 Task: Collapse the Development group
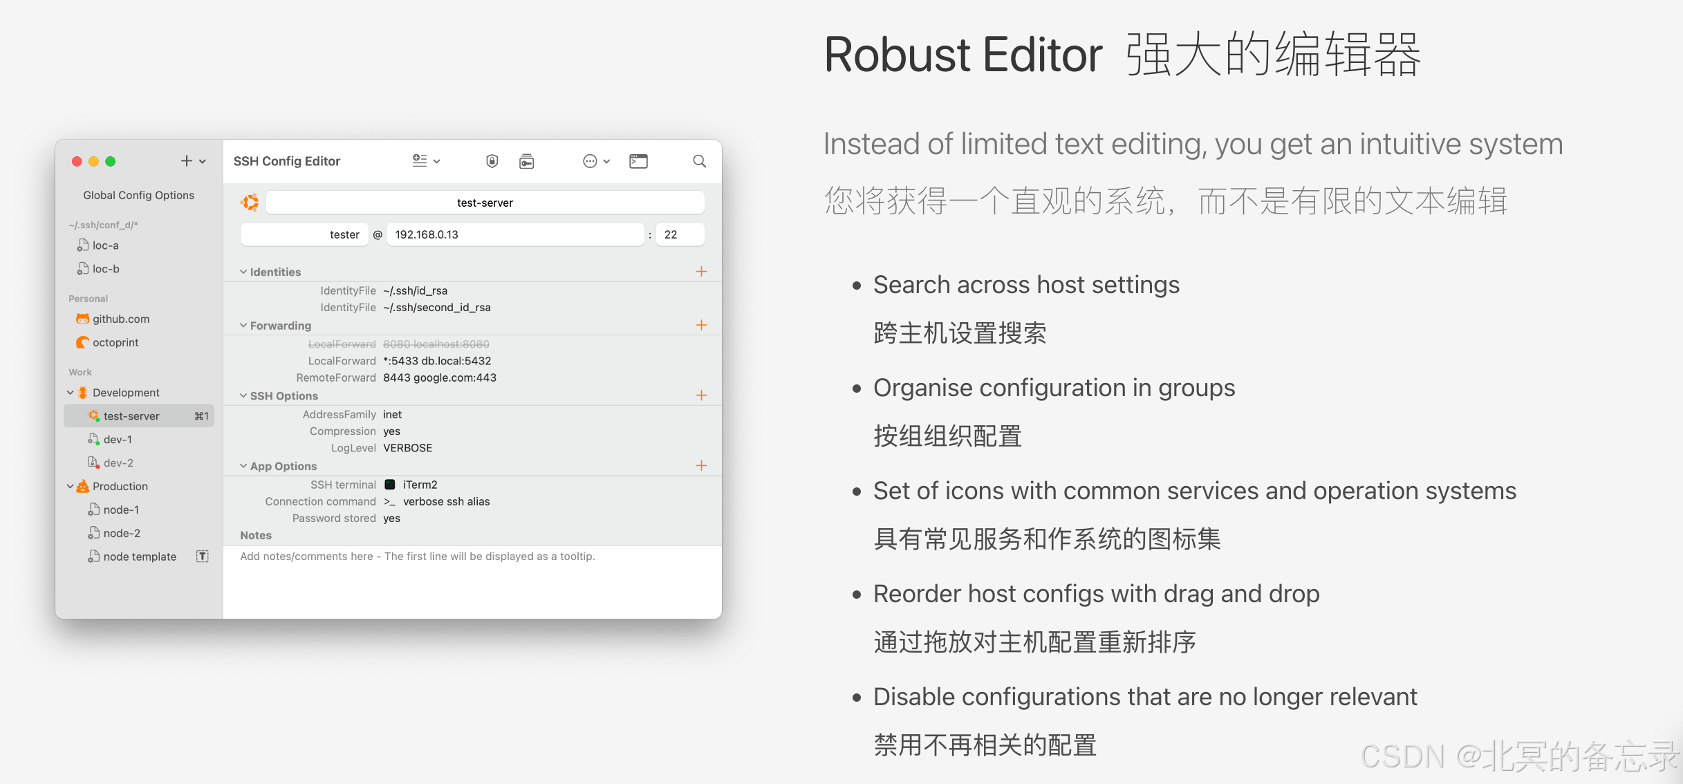[71, 393]
